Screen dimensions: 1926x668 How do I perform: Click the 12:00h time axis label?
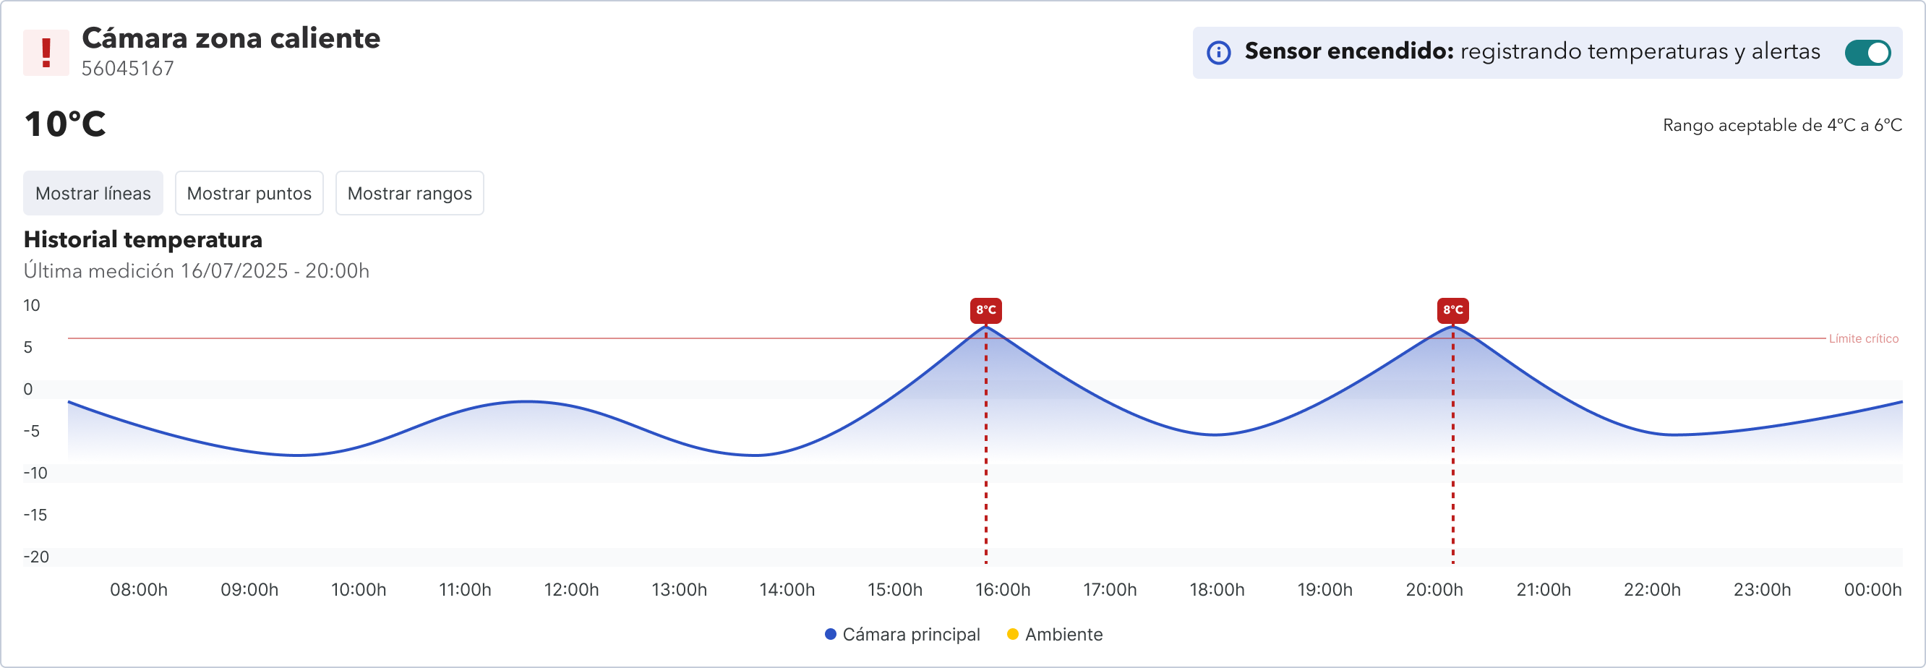[571, 589]
